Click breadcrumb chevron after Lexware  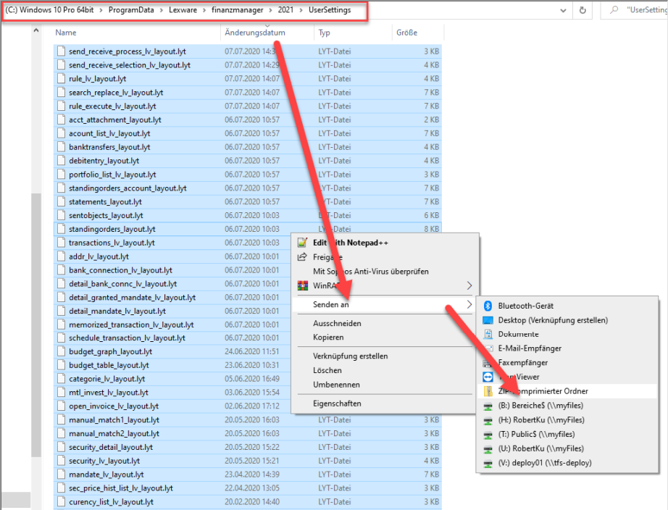click(x=204, y=10)
